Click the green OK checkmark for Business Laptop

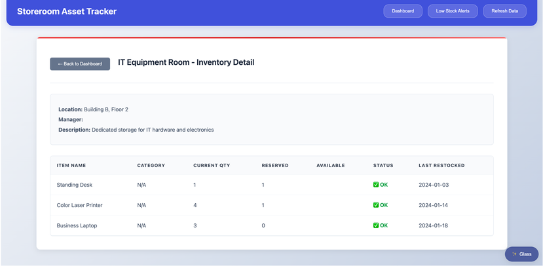[x=376, y=225]
